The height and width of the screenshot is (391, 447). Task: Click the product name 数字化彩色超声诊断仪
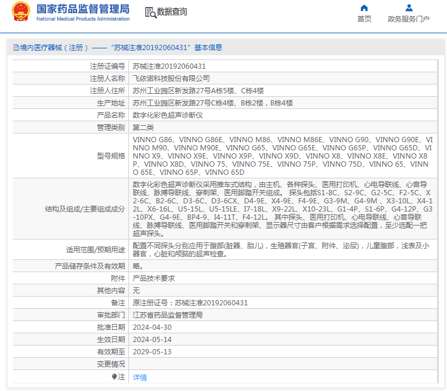(167, 115)
